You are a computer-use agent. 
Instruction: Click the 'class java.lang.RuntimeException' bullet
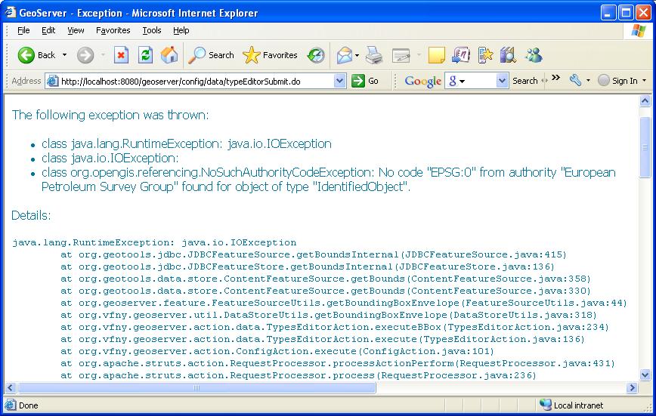coord(187,143)
